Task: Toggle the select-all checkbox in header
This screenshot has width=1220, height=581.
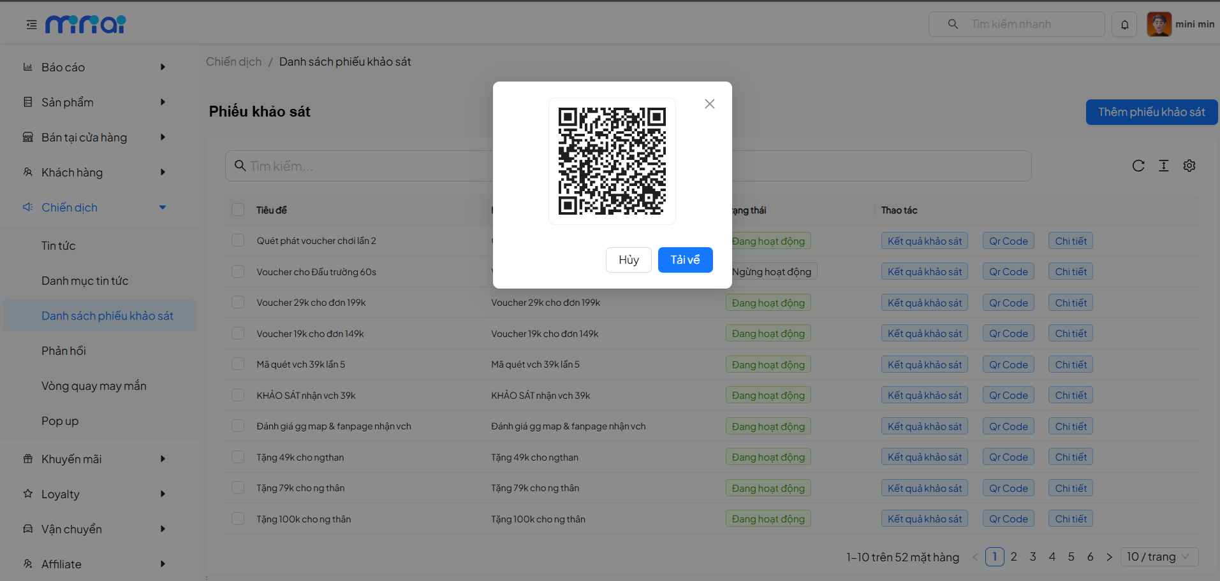Action: point(238,210)
